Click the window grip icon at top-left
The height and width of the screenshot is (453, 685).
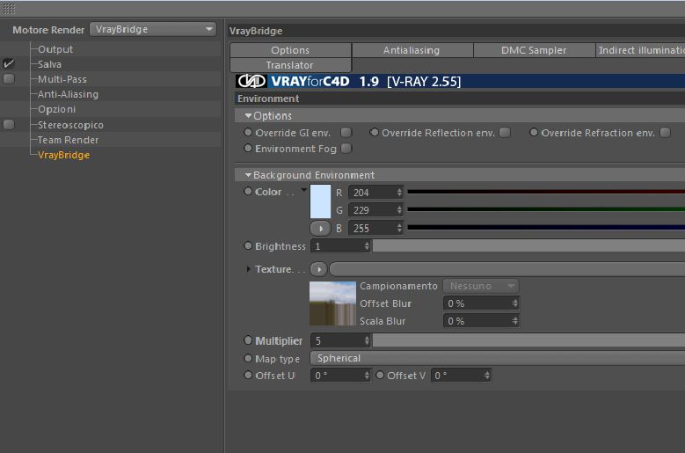click(9, 8)
